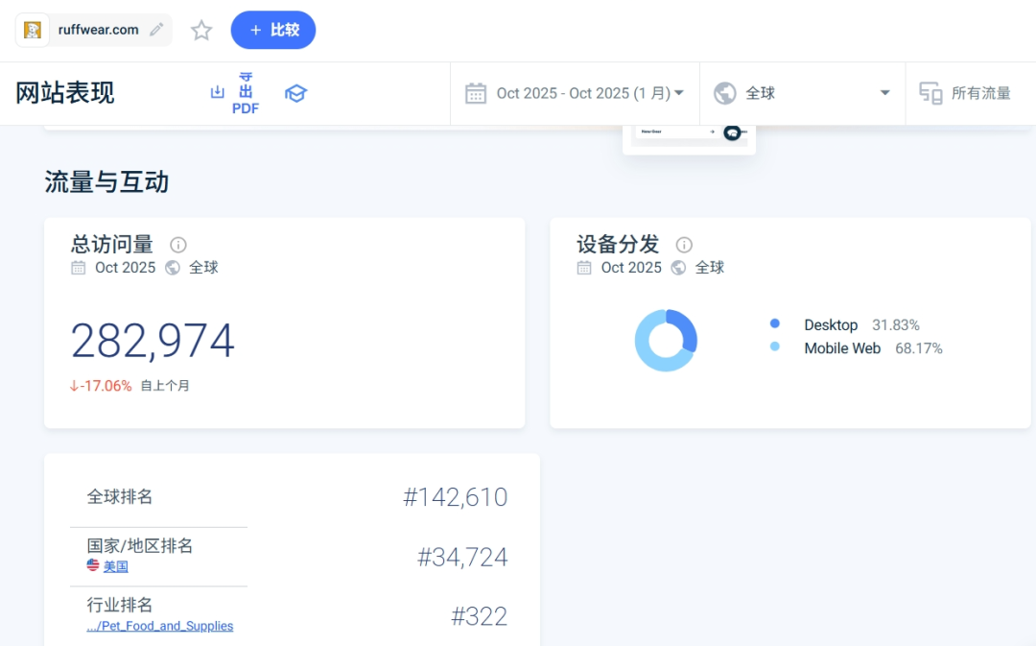Click the Mobile Web legend color dot
The width and height of the screenshot is (1036, 646).
(x=775, y=347)
